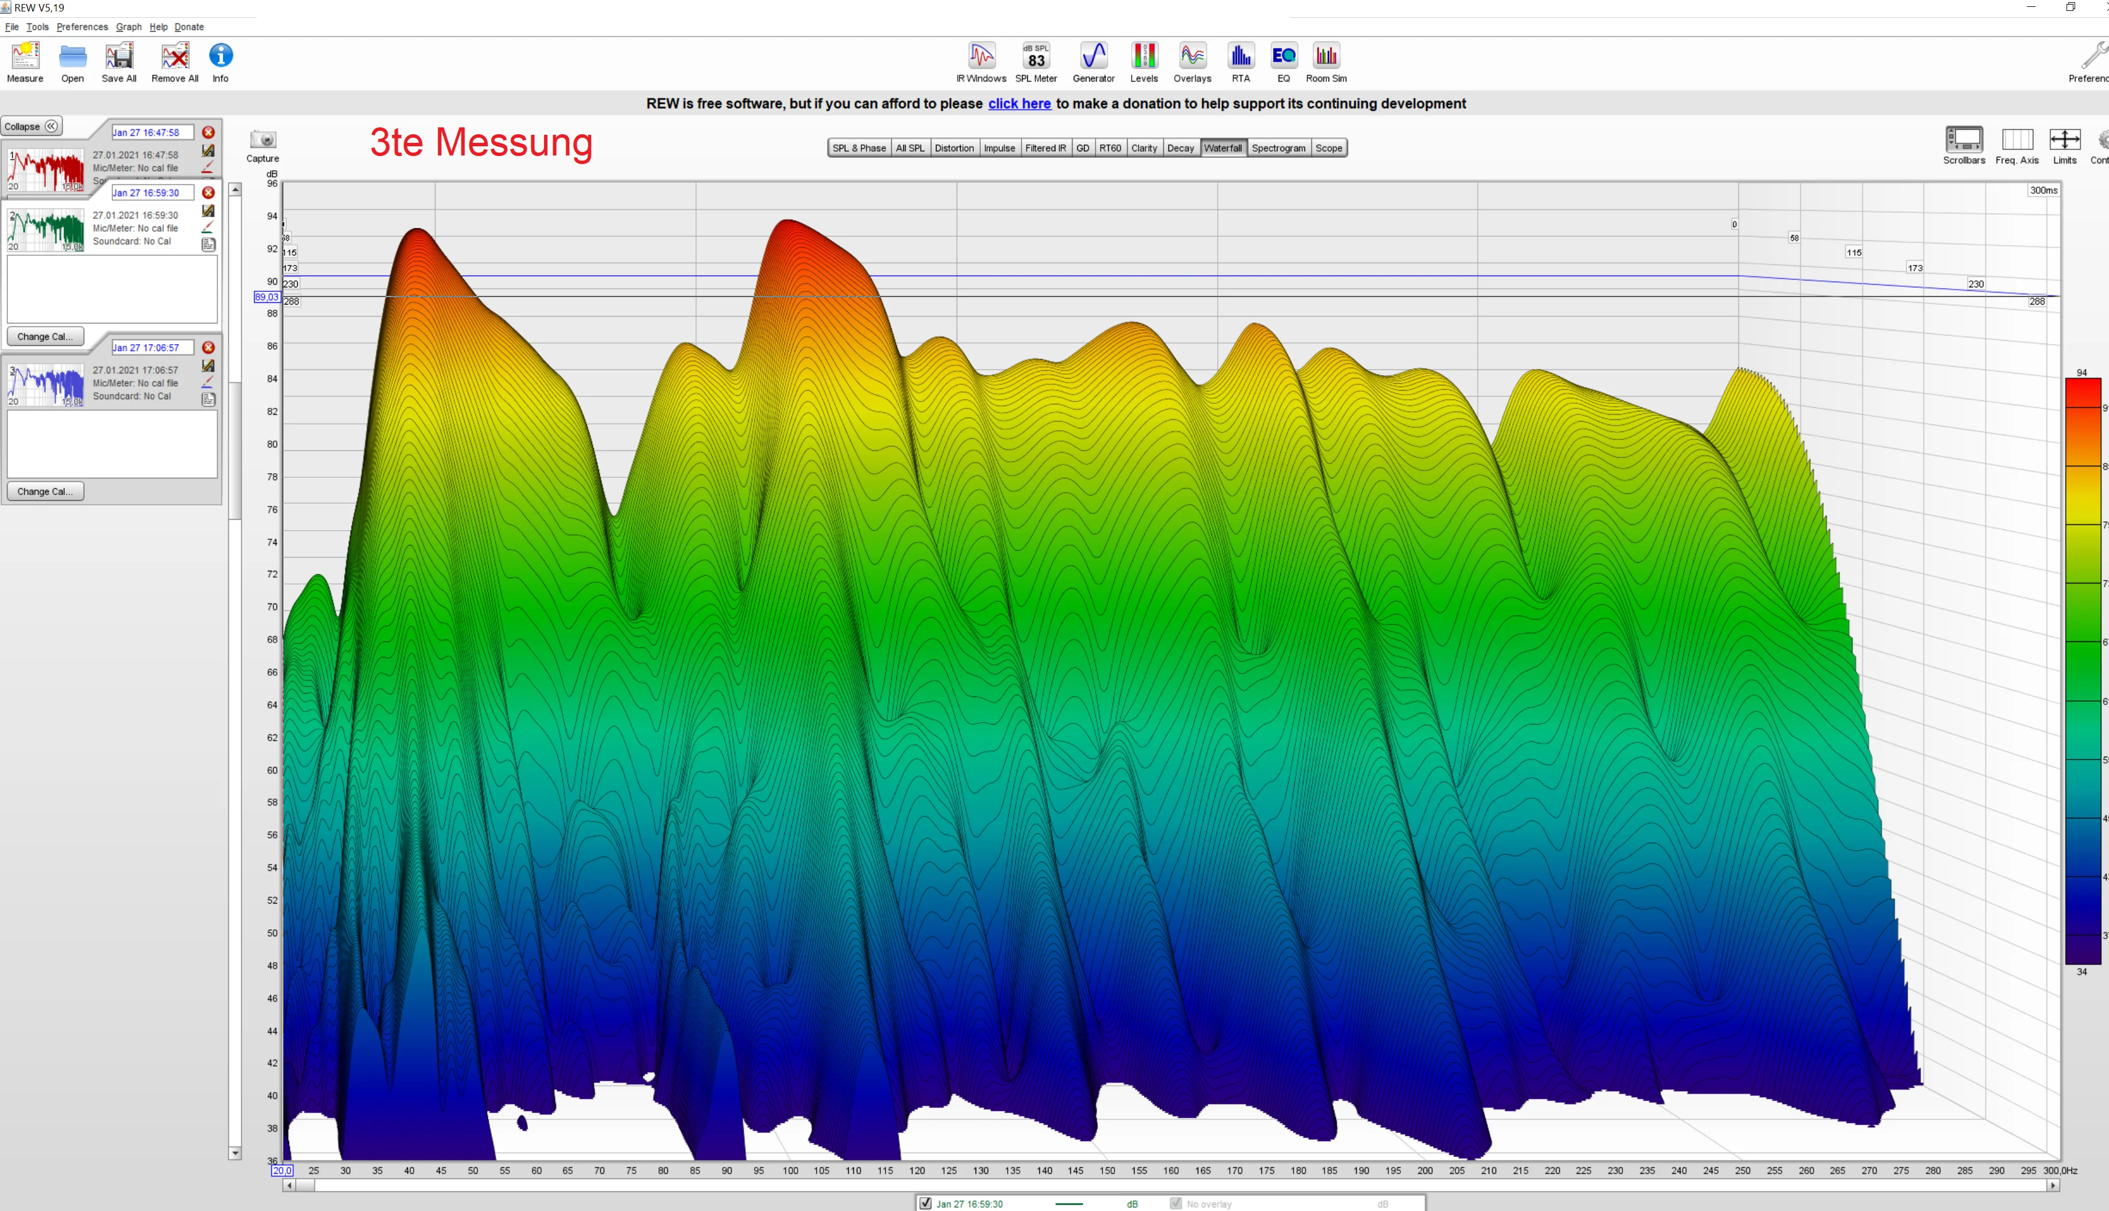Toggle the Jan 27 16:59:30 trace checkbox
Viewport: 2109px width, 1211px height.
pyautogui.click(x=925, y=1204)
